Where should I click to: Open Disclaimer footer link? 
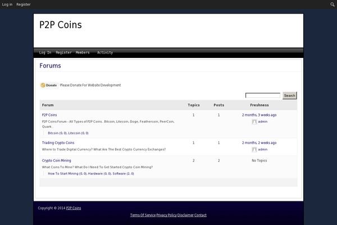coord(185,215)
